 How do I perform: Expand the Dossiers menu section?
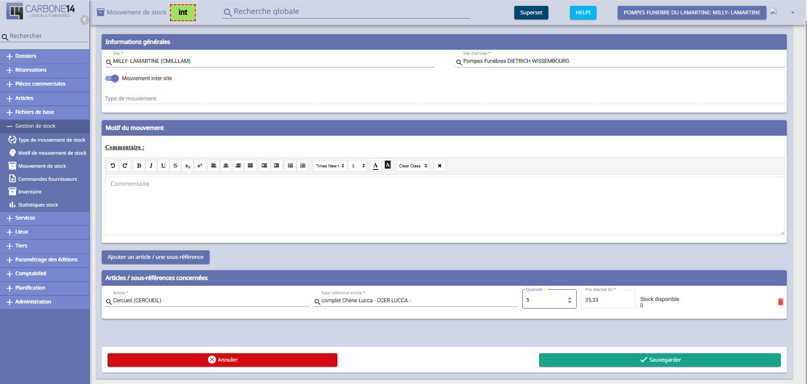point(26,56)
